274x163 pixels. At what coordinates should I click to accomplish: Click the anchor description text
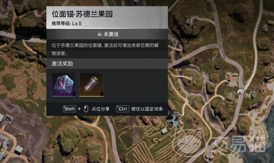click(105, 49)
